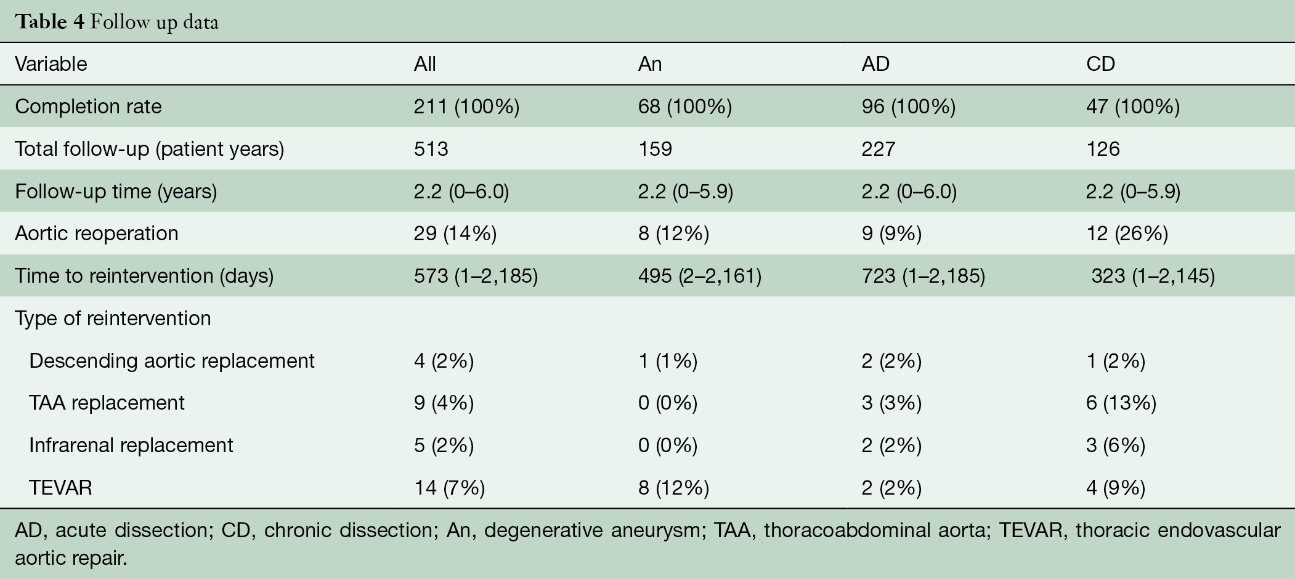
Task: Select the Completion rate row label
Action: 88,107
